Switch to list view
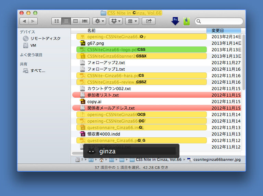 tap(66, 21)
